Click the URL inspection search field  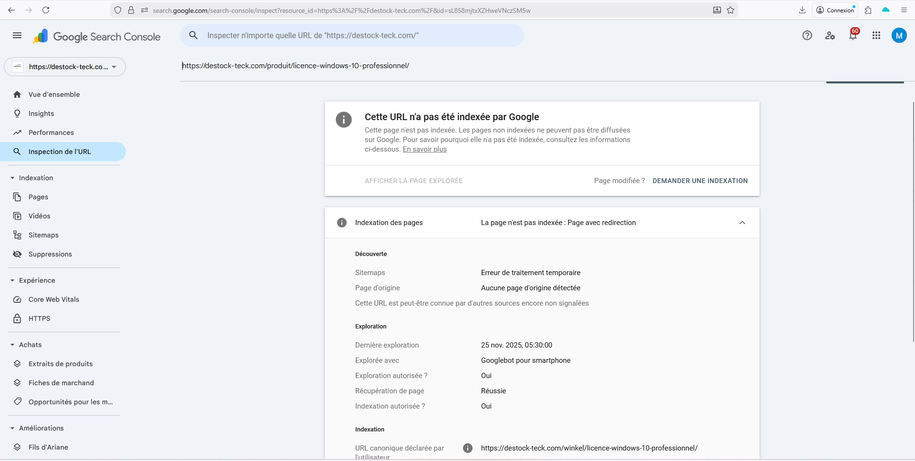(353, 35)
